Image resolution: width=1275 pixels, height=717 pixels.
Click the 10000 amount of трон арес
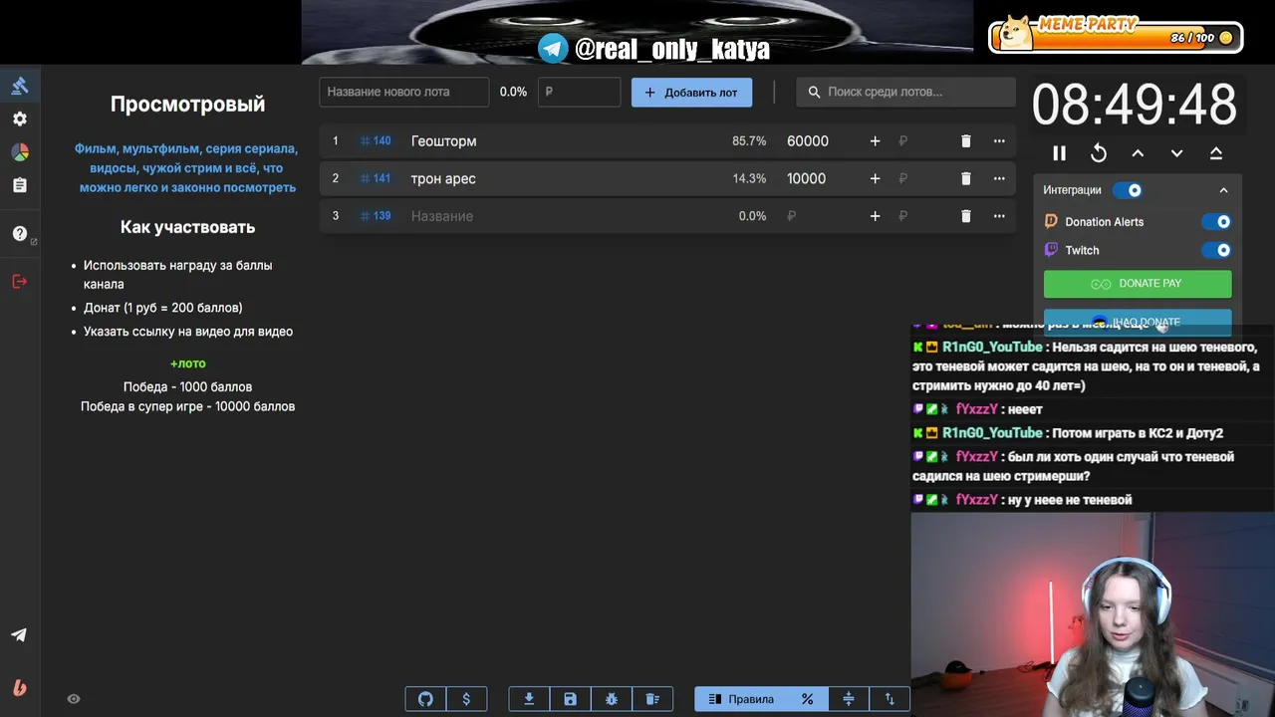tap(806, 179)
